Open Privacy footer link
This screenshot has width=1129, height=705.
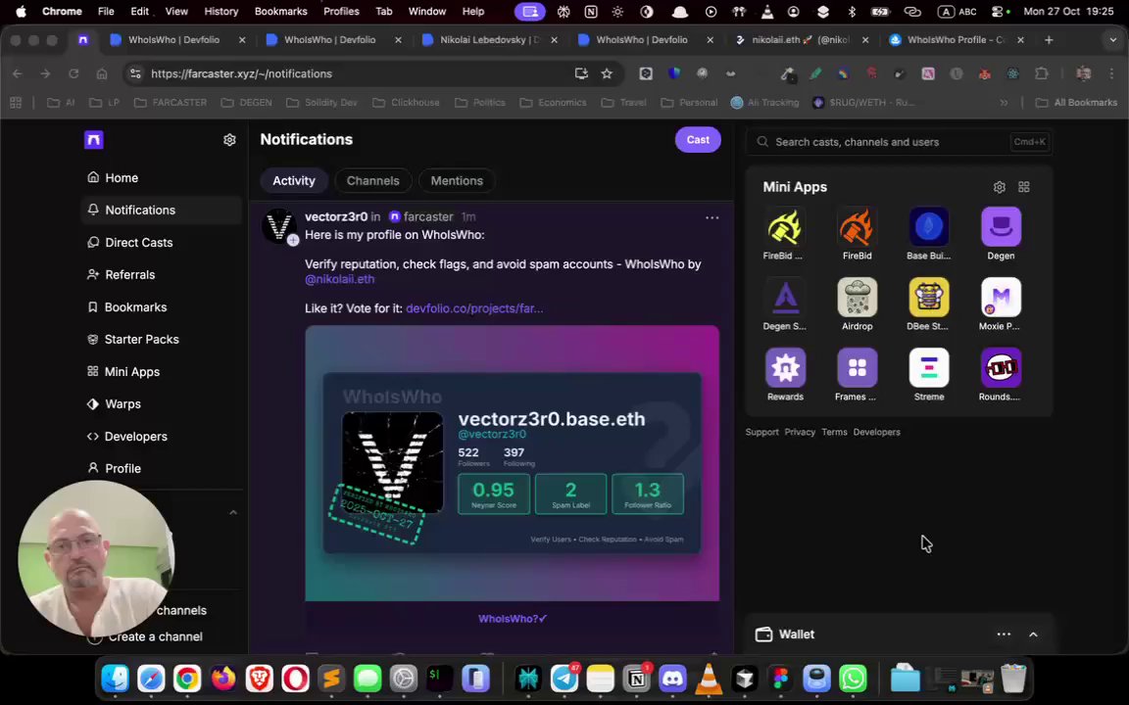click(800, 433)
